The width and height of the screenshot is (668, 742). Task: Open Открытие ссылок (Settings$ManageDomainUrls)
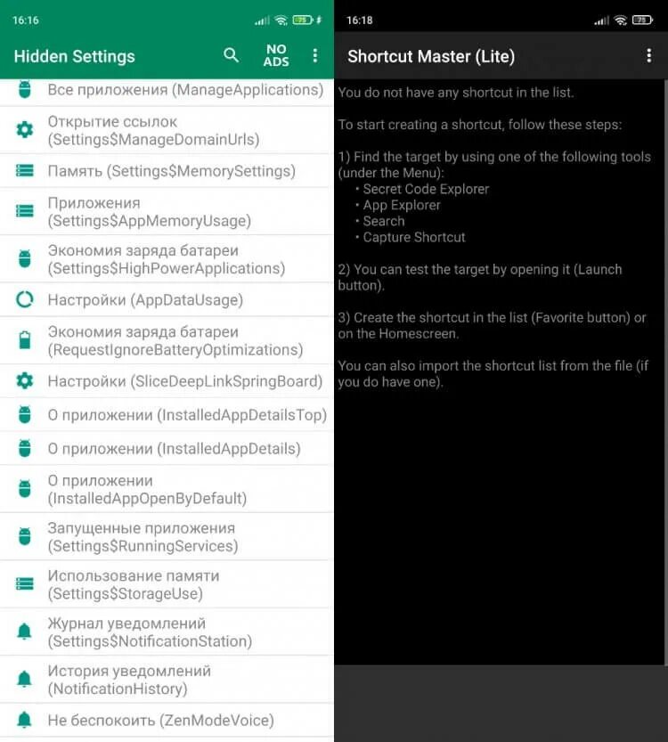coord(167,130)
